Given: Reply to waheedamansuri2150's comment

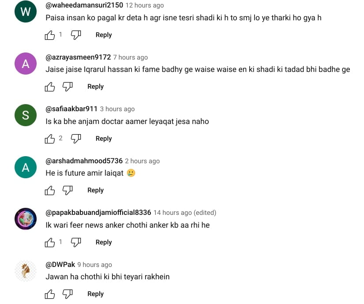Looking at the screenshot, I should [104, 35].
